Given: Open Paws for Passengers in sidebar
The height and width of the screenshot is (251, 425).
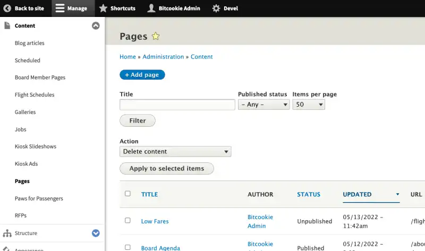Looking at the screenshot, I should (39, 198).
